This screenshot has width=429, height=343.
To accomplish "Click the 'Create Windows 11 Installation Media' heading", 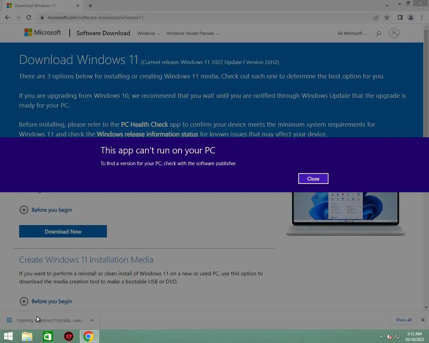I will point(86,260).
